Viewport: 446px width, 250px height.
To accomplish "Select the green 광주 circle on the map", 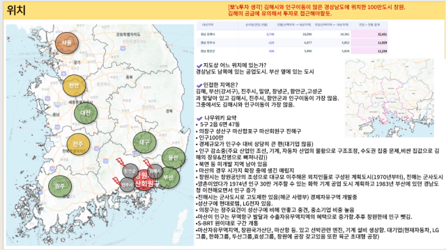I will coord(60,186).
